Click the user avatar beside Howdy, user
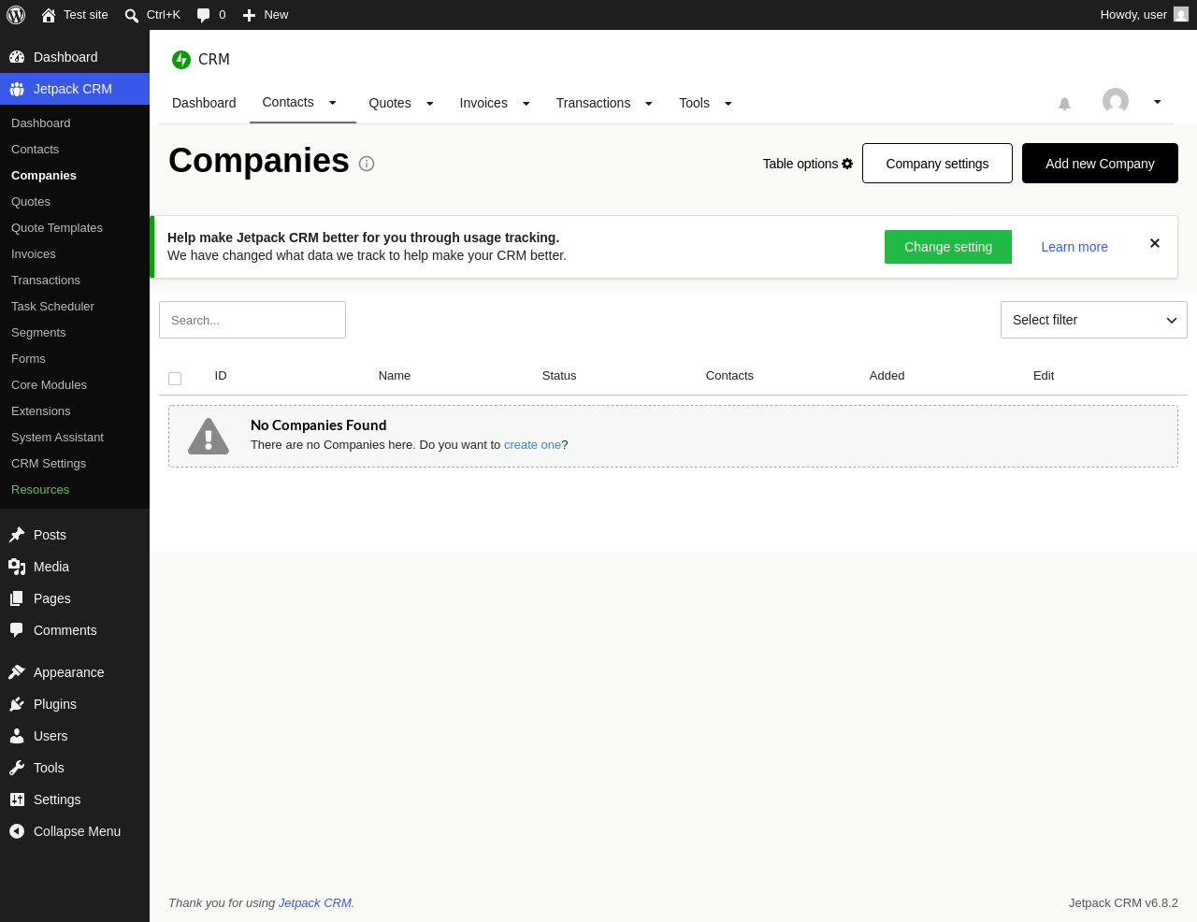The image size is (1197, 922). point(1181,15)
